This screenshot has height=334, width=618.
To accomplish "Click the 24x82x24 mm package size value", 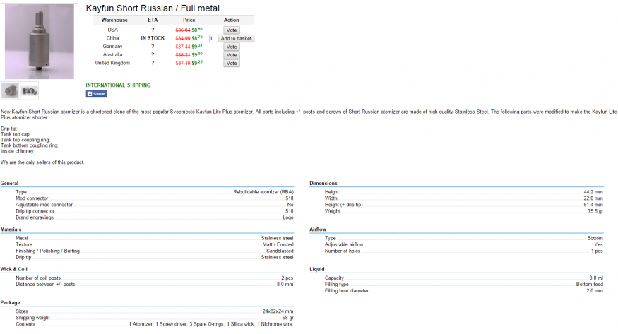I will click(278, 311).
